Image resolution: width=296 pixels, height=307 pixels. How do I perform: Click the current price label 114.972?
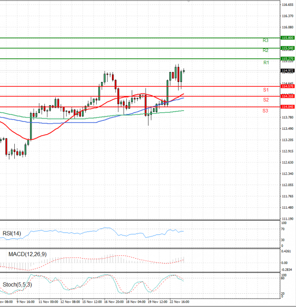pyautogui.click(x=288, y=71)
